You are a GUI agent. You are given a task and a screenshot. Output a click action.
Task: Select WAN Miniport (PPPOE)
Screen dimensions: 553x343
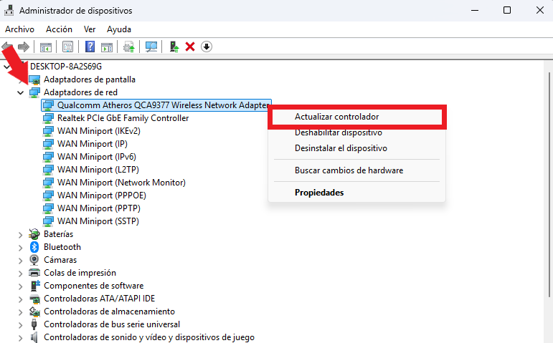[102, 195]
